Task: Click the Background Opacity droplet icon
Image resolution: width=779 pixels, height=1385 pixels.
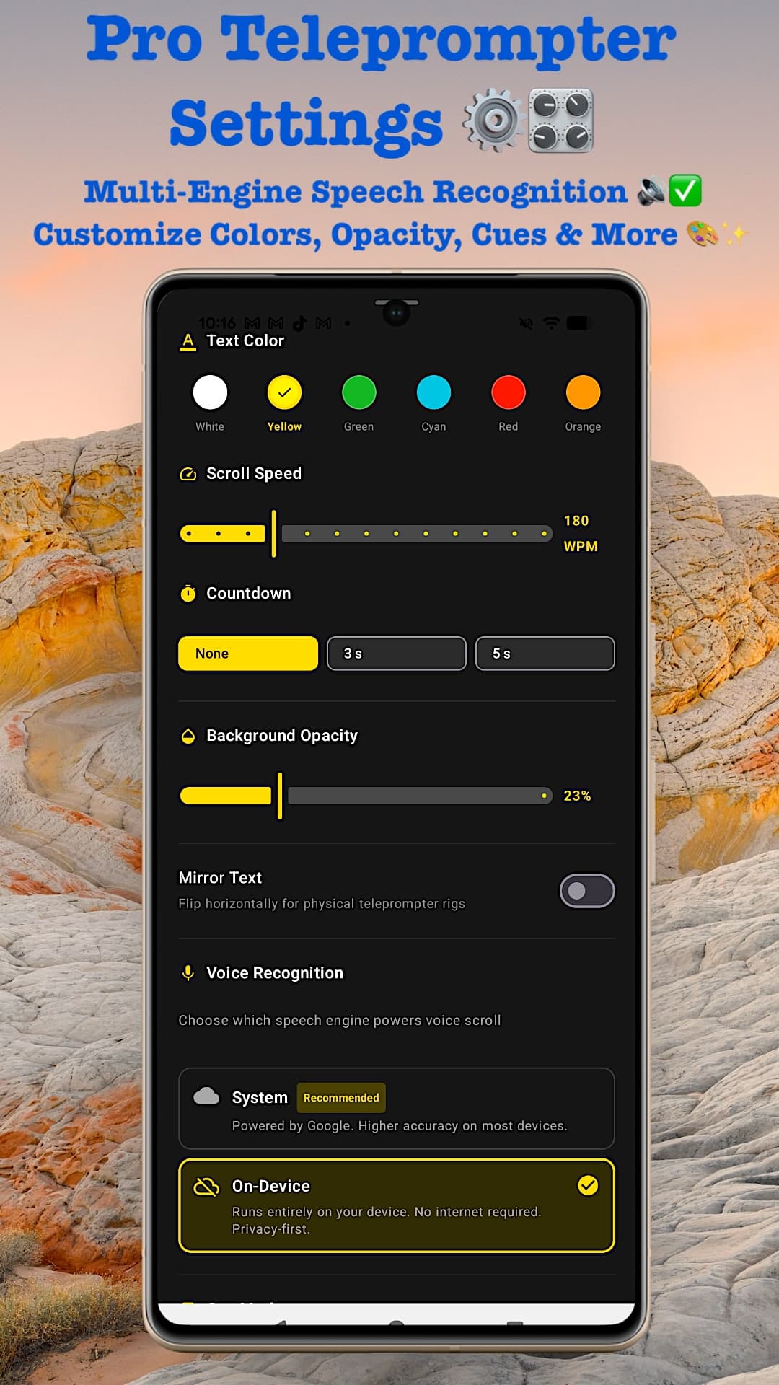Action: (188, 736)
